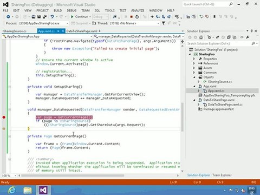Screen dimensions: 260x195
Task: Click the Save toolbar icon
Action: tap(39, 17)
